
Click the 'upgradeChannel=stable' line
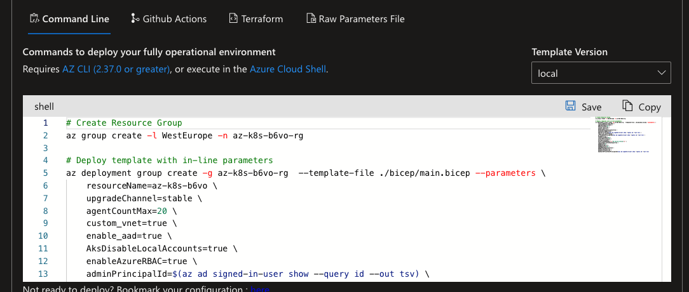(144, 199)
